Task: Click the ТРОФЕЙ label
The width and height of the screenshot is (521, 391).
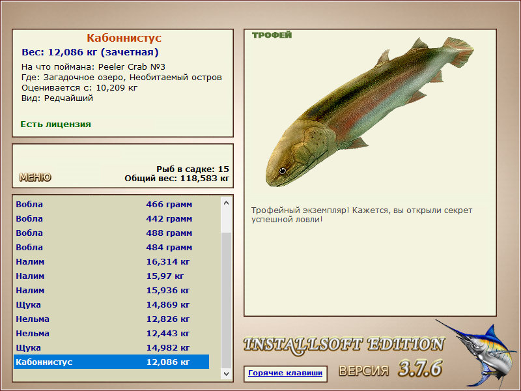Action: 272,35
